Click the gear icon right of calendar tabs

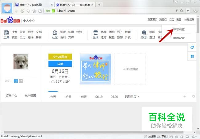194,96
